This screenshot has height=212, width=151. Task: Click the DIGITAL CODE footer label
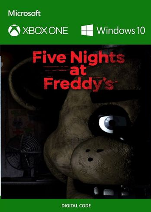point(76,206)
